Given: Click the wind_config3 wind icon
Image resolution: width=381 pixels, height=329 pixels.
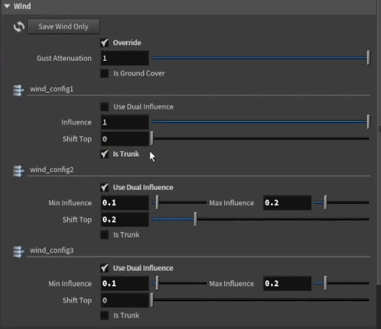Looking at the screenshot, I should tap(18, 251).
